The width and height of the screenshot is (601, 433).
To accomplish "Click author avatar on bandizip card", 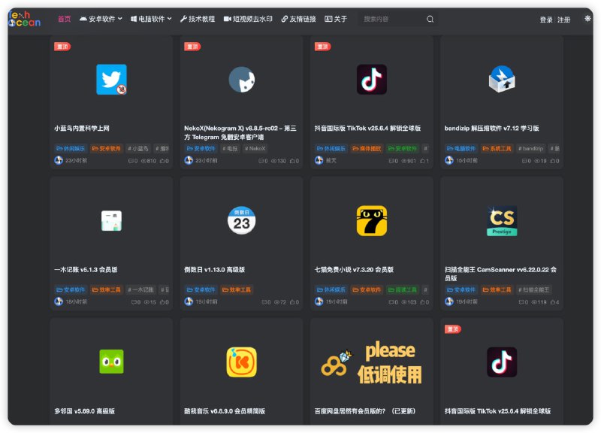I will point(449,160).
